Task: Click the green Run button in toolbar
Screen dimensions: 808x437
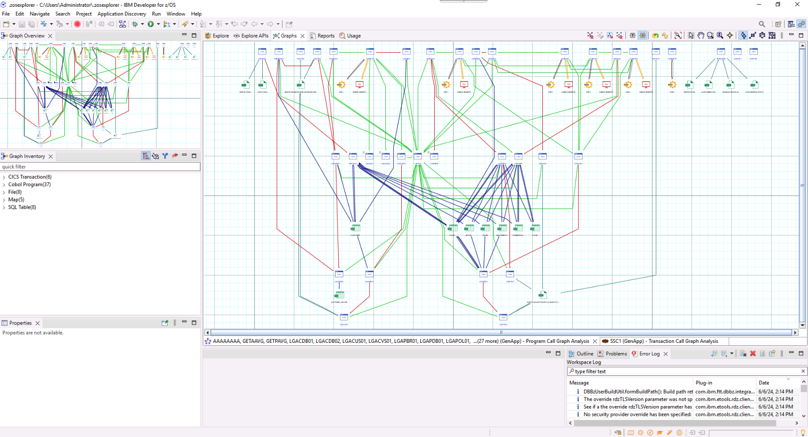Action: [151, 24]
